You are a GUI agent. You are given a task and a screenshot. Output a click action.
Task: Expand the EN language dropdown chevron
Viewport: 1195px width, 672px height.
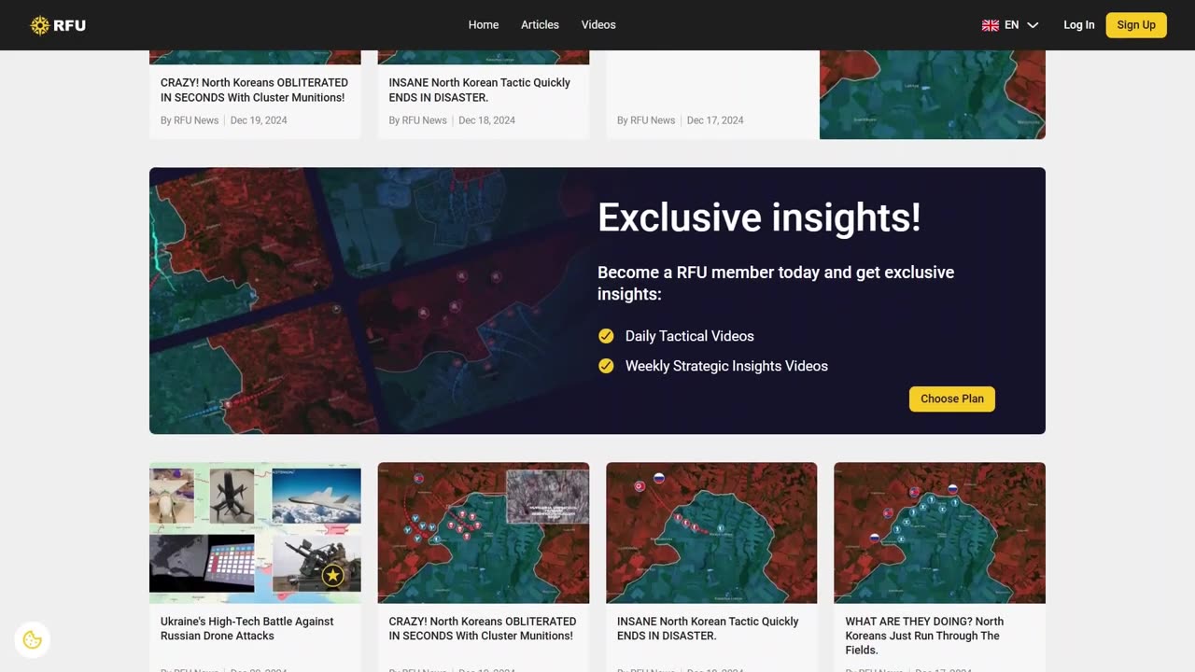pyautogui.click(x=1033, y=25)
